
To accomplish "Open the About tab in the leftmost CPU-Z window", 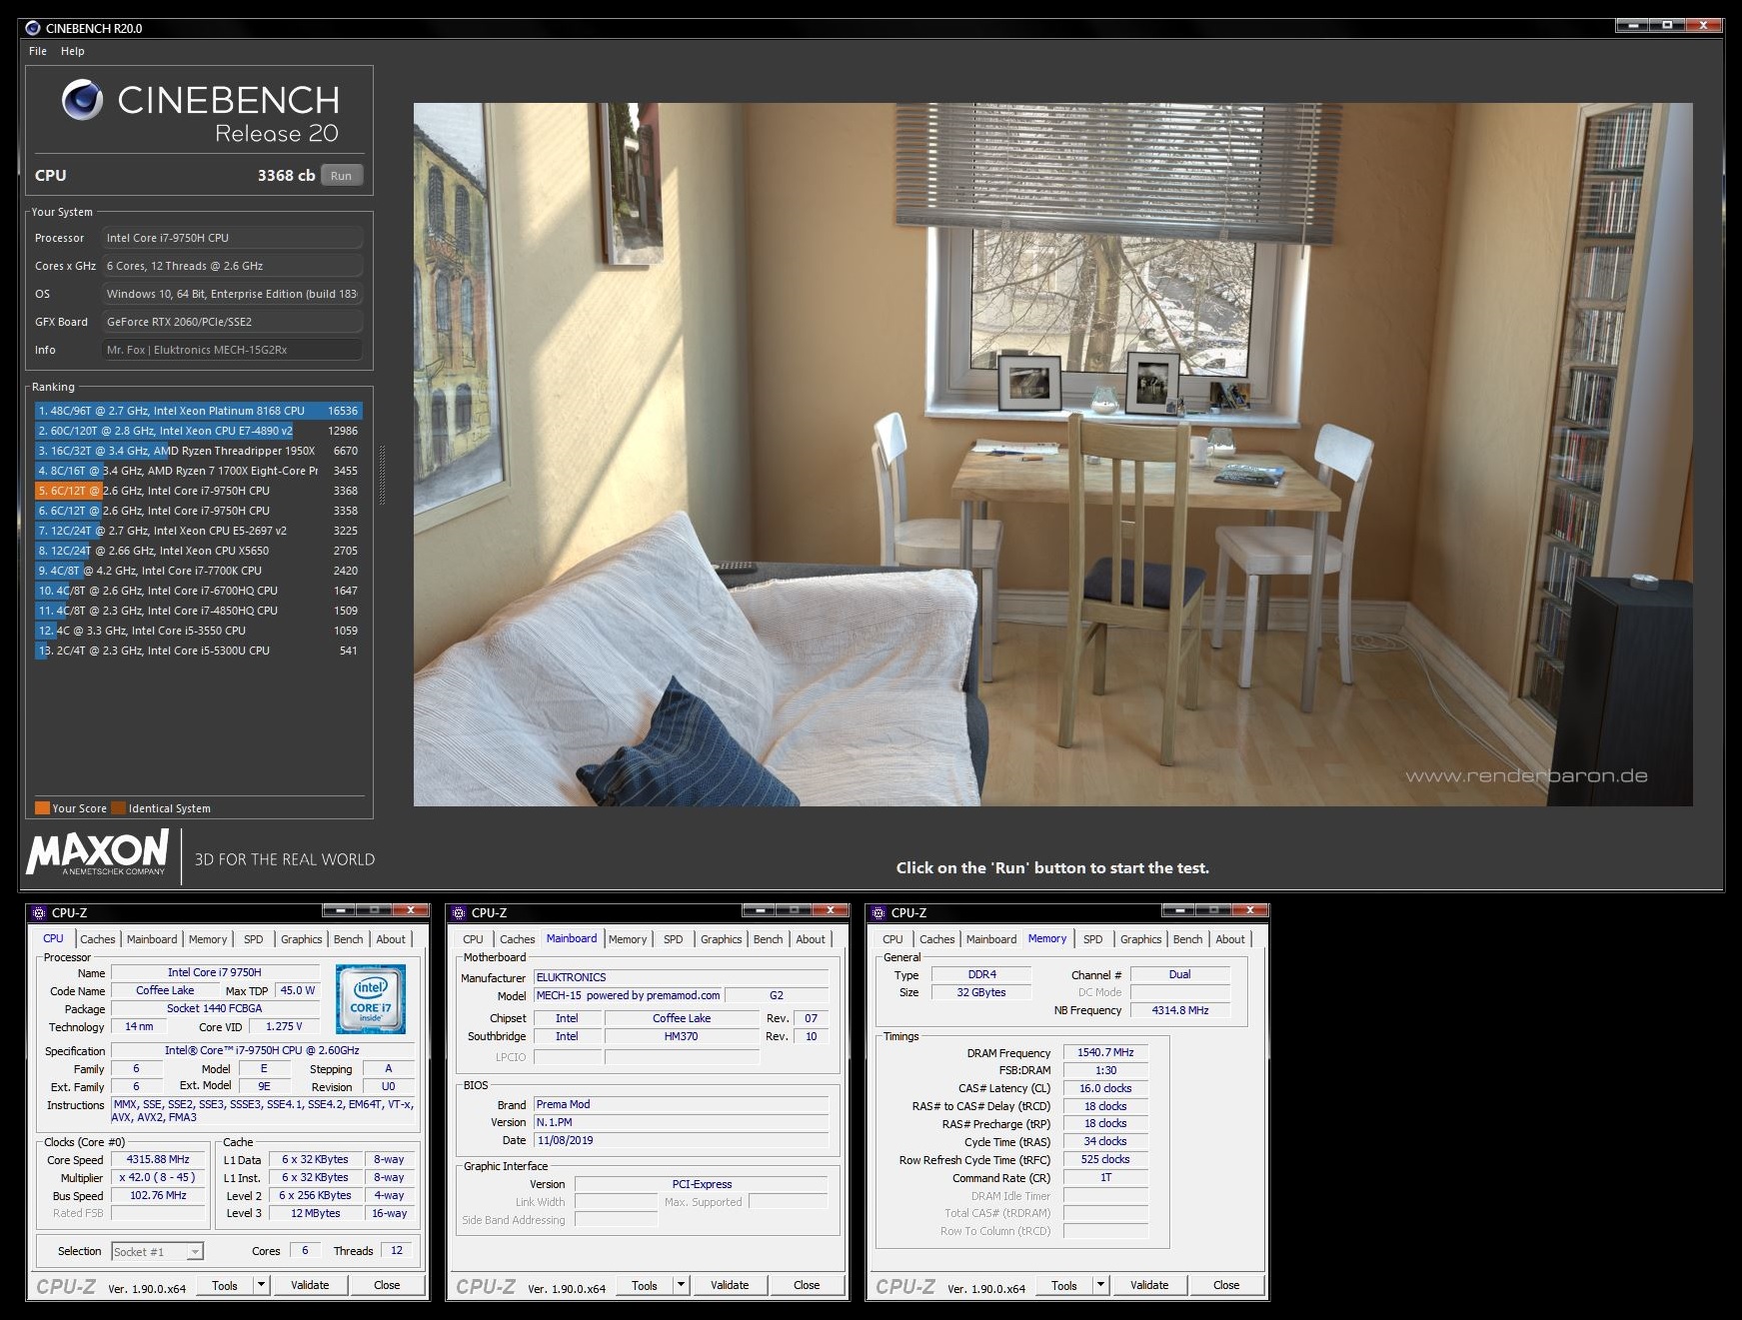I will pyautogui.click(x=391, y=939).
